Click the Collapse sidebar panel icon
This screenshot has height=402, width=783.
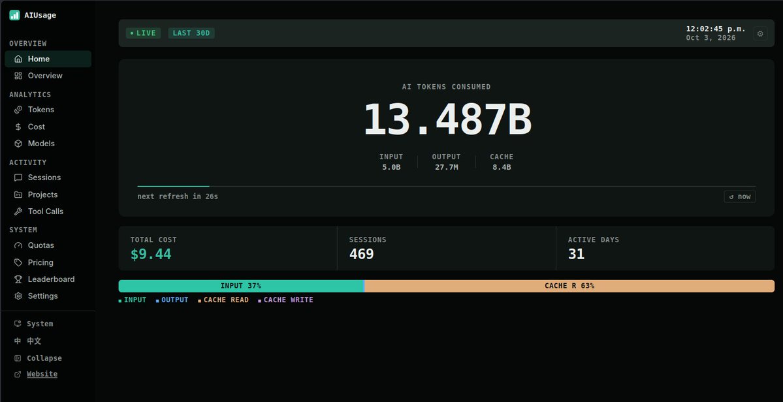click(18, 358)
